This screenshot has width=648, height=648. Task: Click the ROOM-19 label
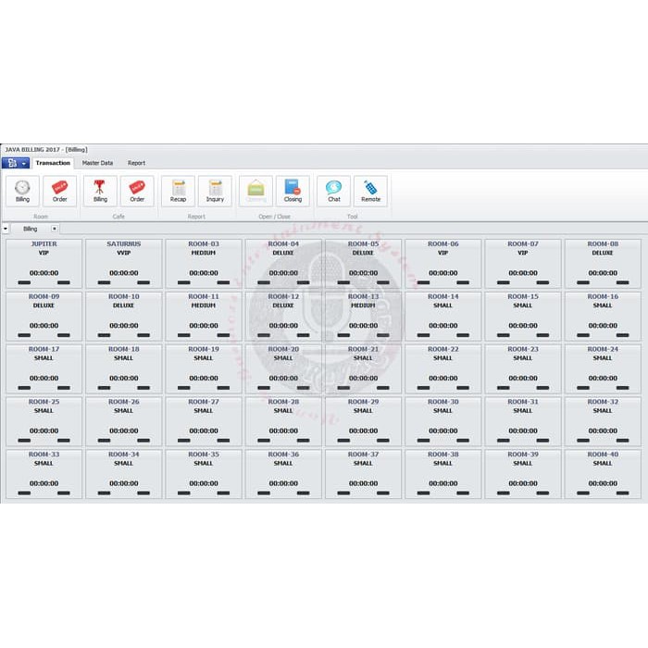pyautogui.click(x=204, y=349)
